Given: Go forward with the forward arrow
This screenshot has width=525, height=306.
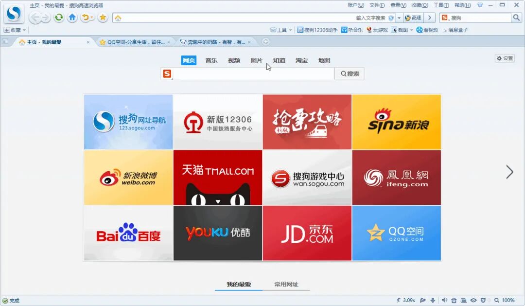Looking at the screenshot, I should coord(46,18).
